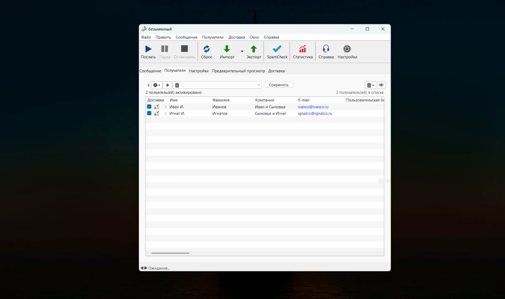Click the ignatco@ignatco.ru email link
505x299 pixels.
315,113
